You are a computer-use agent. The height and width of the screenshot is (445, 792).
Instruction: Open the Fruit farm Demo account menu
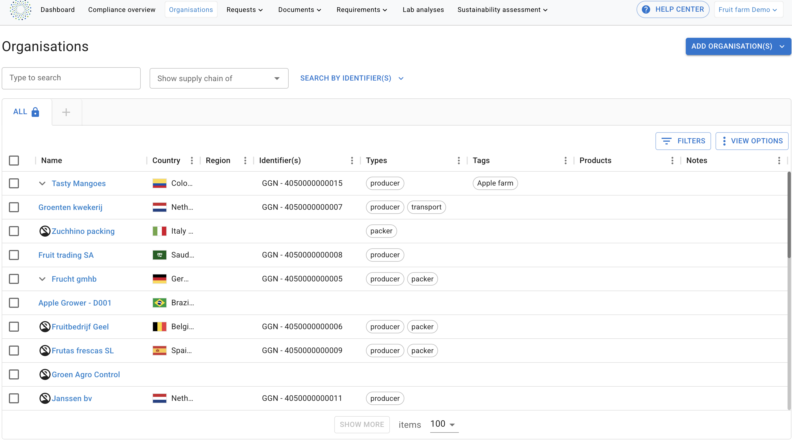coord(748,9)
